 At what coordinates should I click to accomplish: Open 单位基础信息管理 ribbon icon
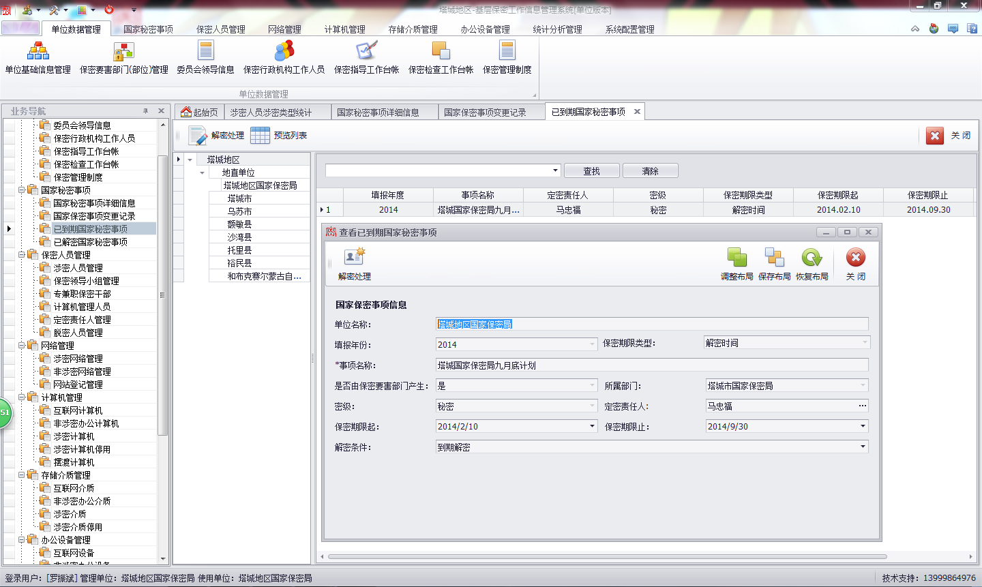pos(38,51)
